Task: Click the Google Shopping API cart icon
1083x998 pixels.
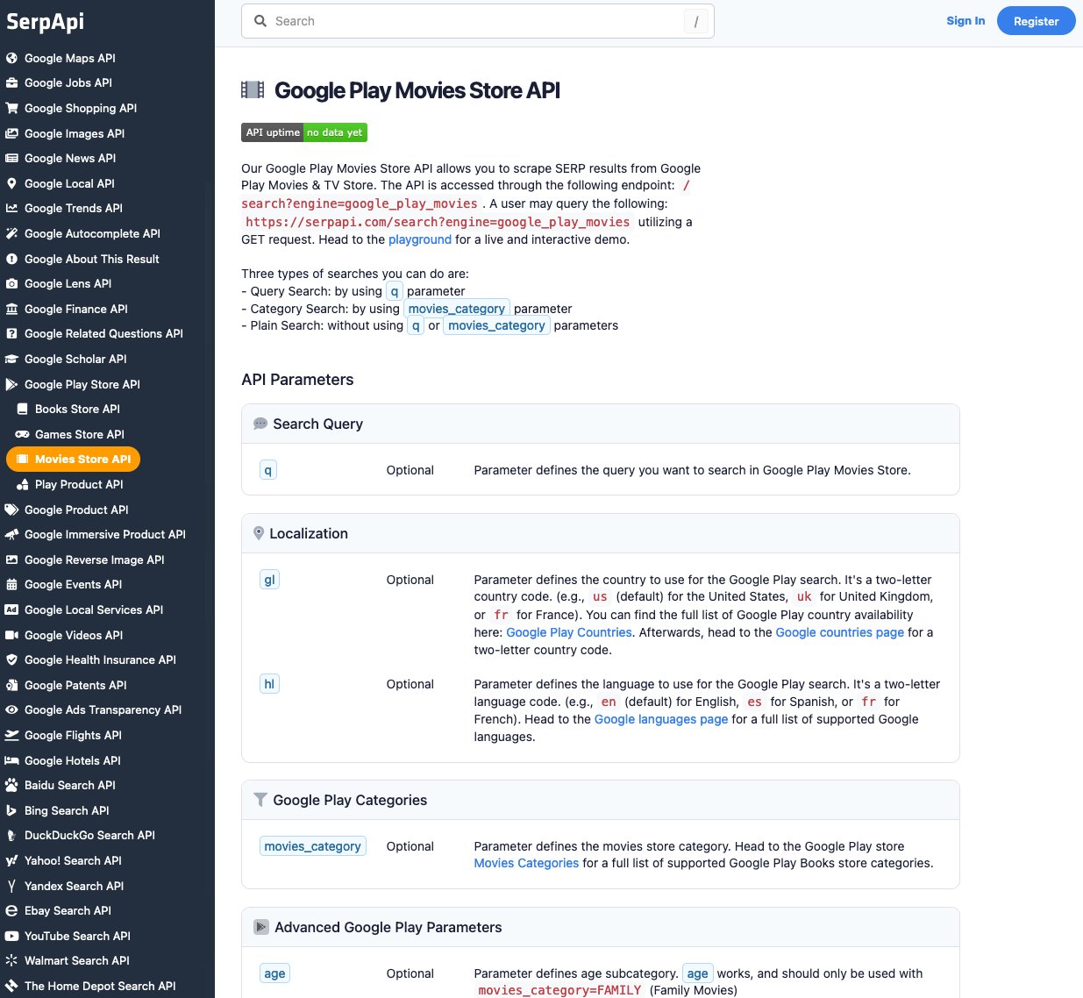Action: tap(11, 109)
